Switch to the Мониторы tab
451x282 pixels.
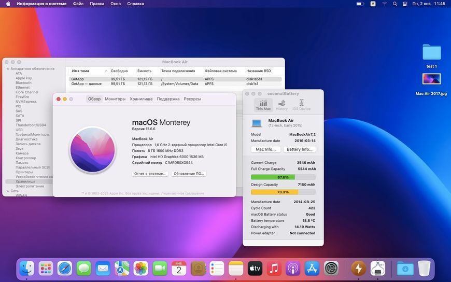tap(115, 98)
